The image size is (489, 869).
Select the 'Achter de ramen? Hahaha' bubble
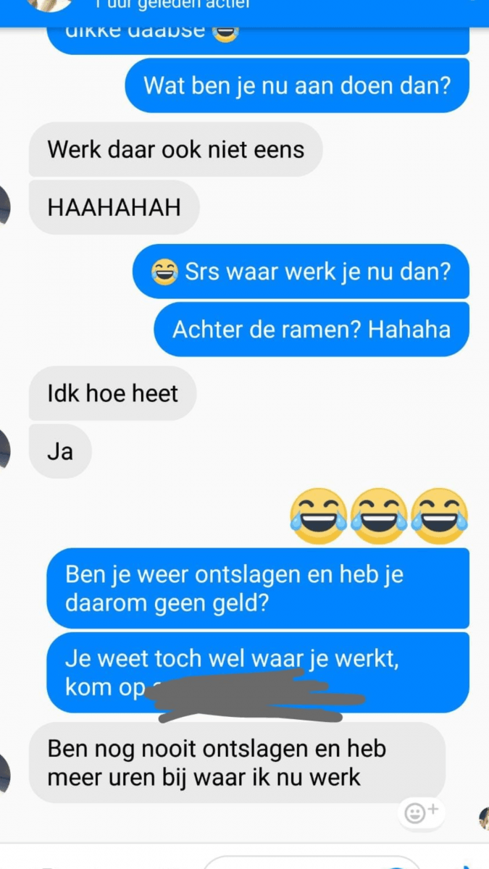[312, 329]
